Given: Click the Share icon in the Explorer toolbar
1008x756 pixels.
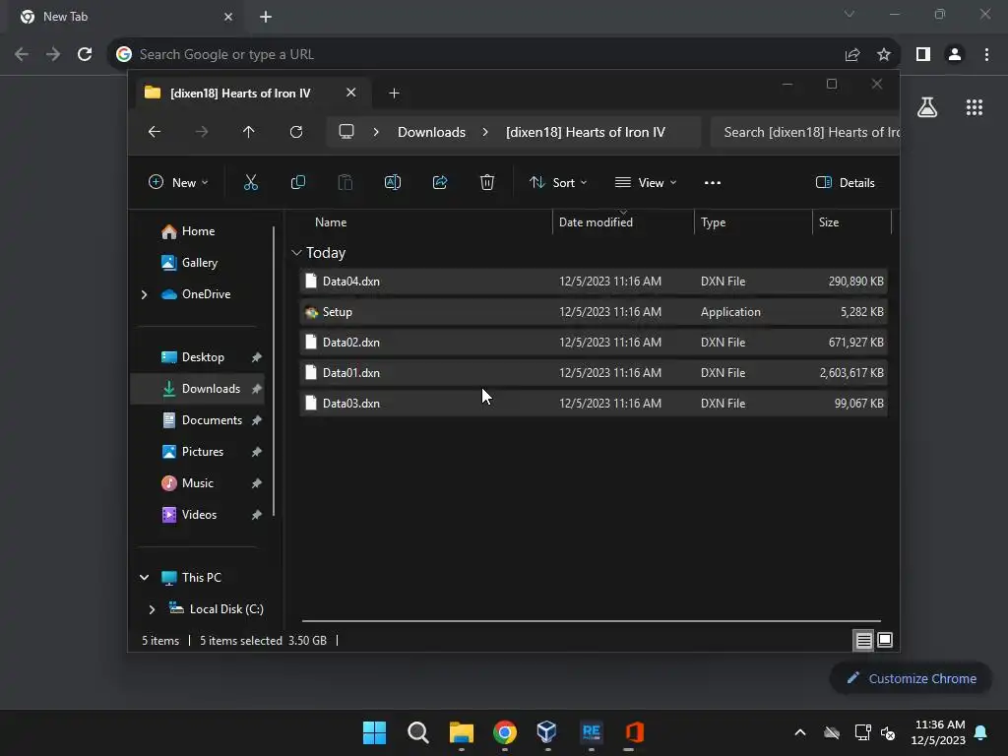Looking at the screenshot, I should 440,182.
